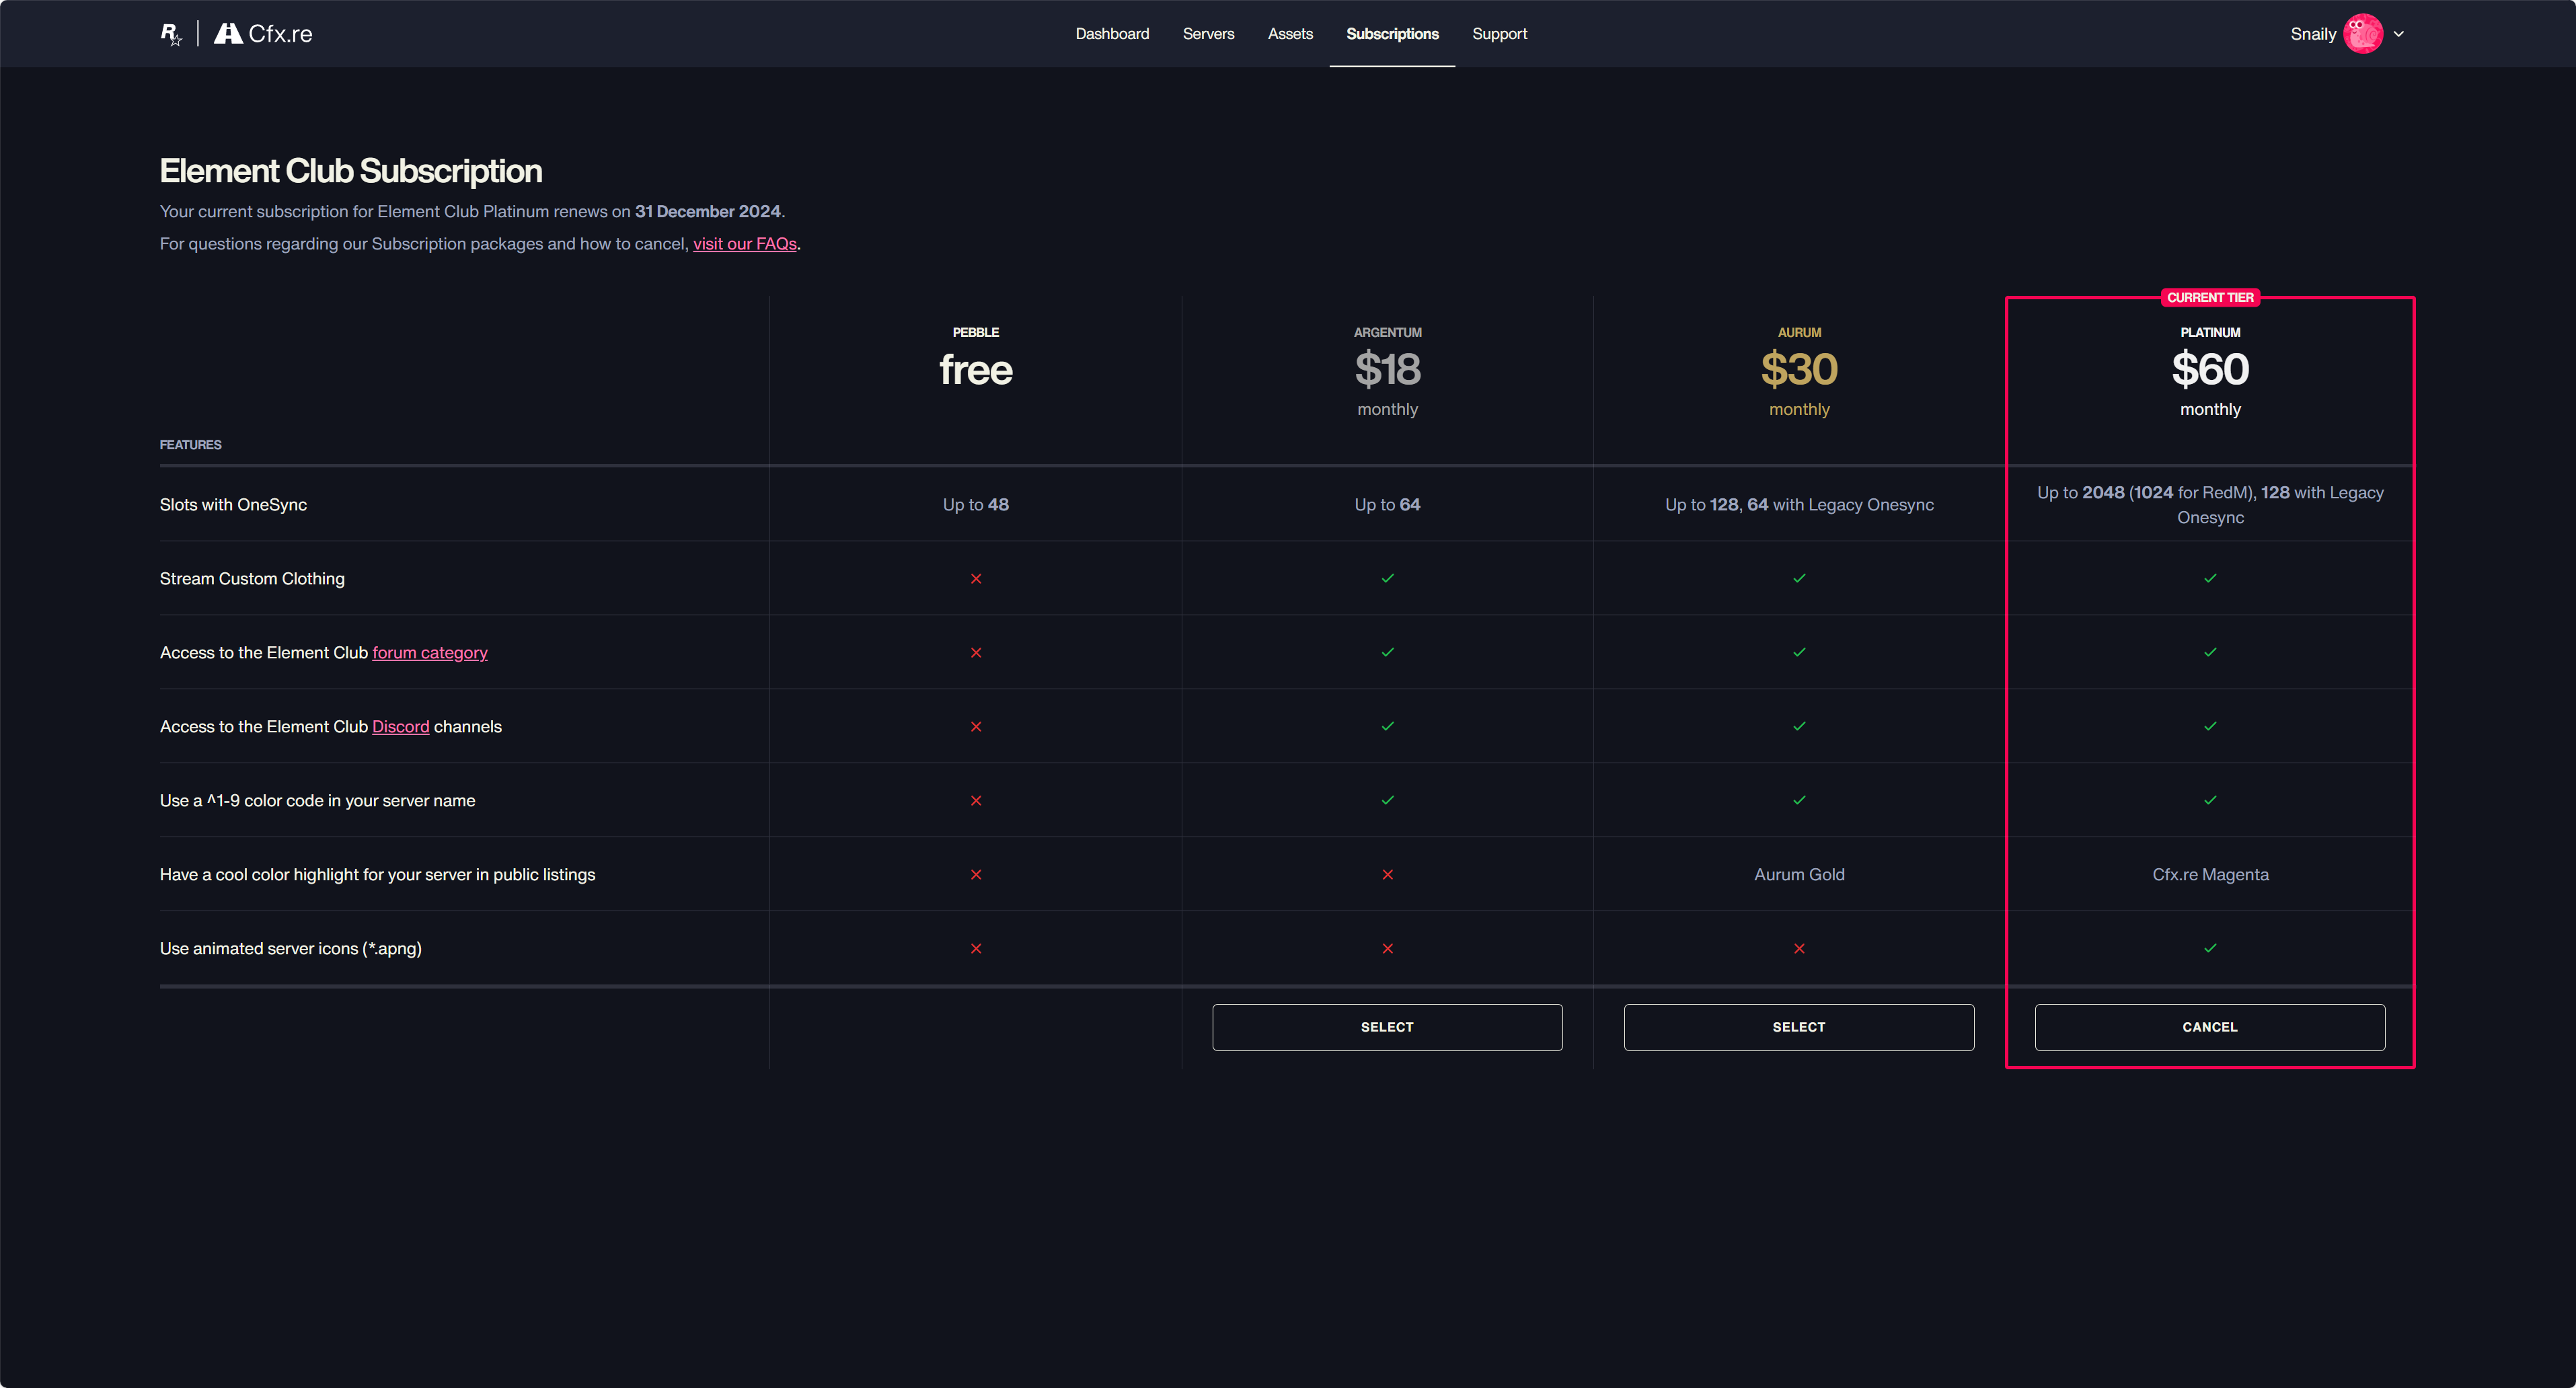The height and width of the screenshot is (1388, 2576).
Task: Click the Rockstar Games logo icon
Action: (x=171, y=34)
